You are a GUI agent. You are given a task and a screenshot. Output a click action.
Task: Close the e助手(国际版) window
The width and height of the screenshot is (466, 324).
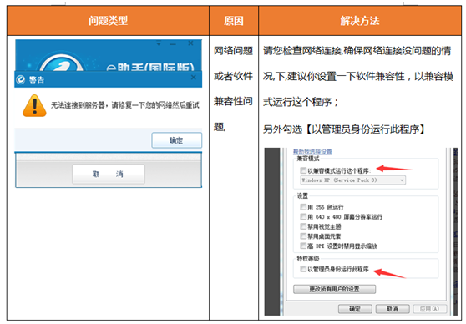(x=190, y=43)
